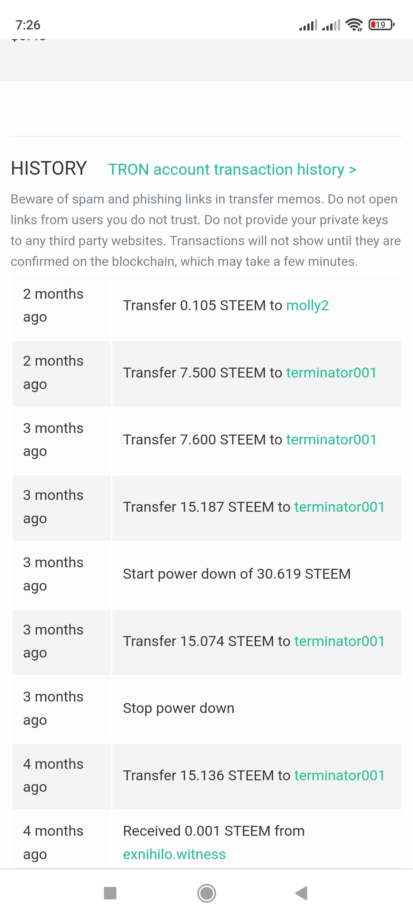Open the molly2 profile link

pyautogui.click(x=307, y=305)
